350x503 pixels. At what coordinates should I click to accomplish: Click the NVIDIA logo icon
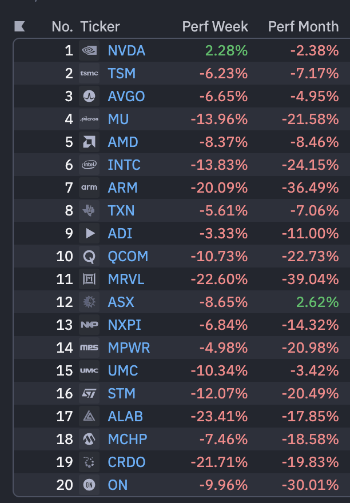click(x=89, y=50)
